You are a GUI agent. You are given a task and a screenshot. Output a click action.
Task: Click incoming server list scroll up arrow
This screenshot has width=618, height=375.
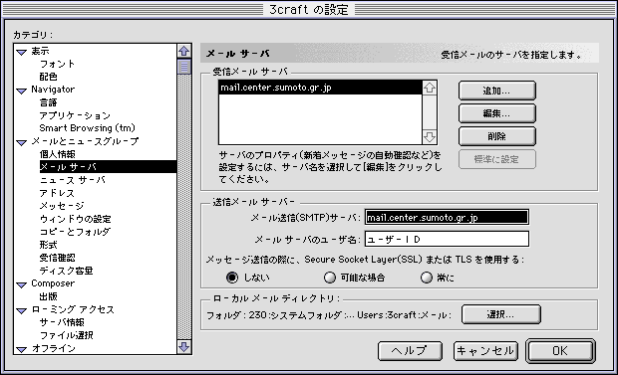430,88
